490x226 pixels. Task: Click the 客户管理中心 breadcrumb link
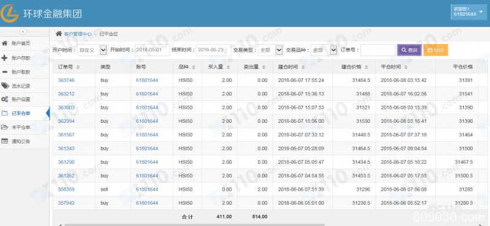point(78,34)
